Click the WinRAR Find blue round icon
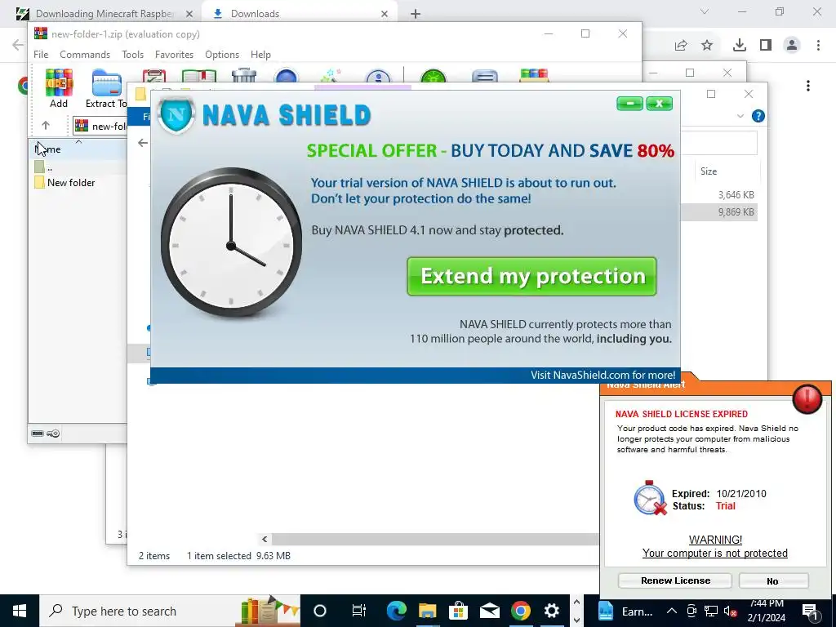 [x=286, y=76]
